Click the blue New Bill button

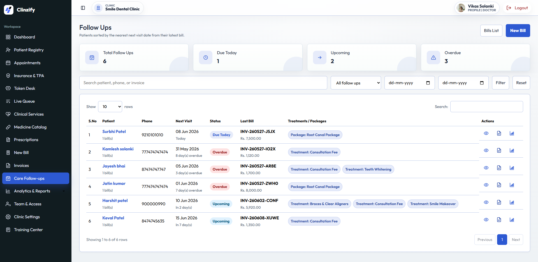coord(518,31)
